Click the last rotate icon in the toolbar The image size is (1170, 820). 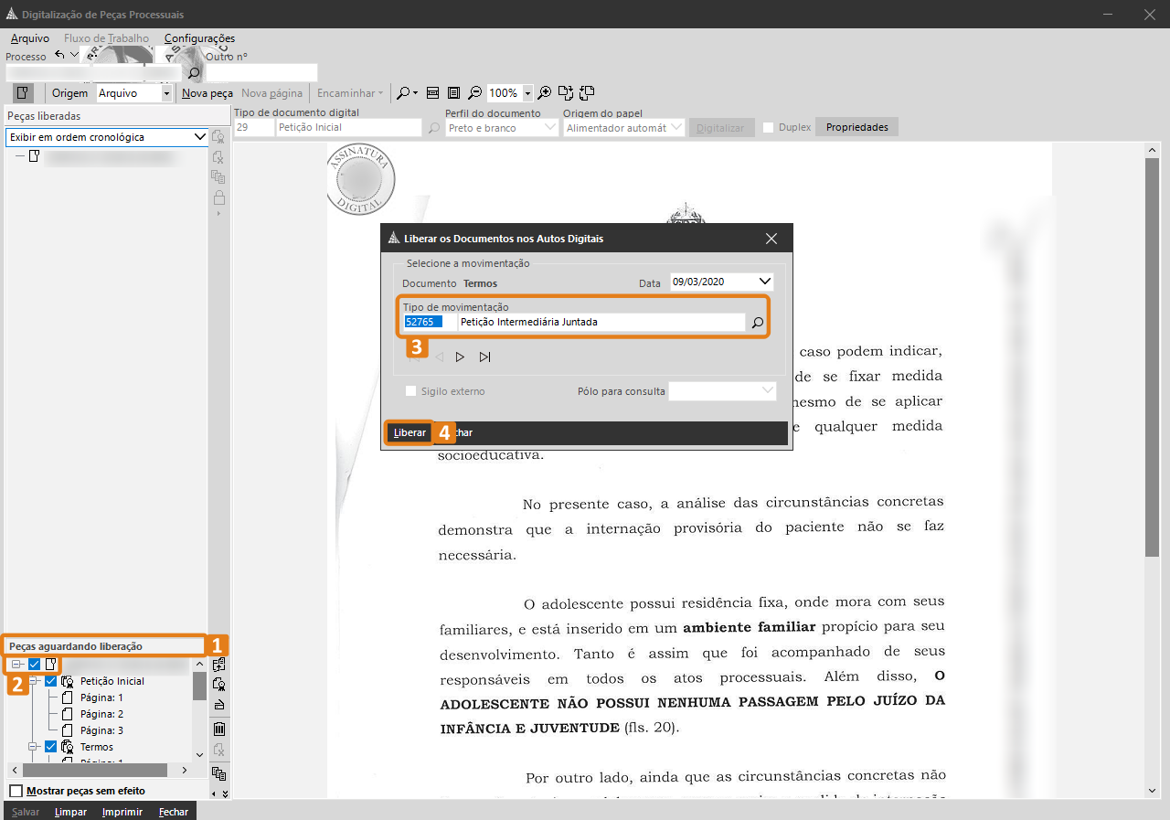(x=587, y=92)
